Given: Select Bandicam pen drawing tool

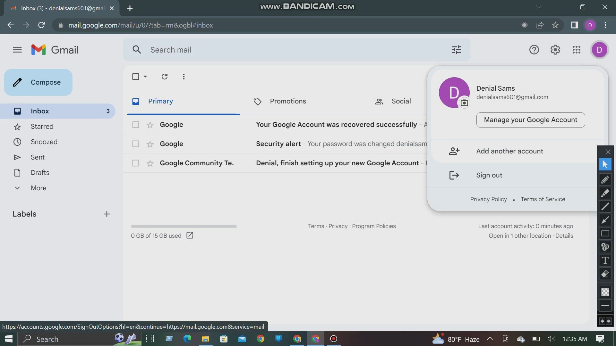Looking at the screenshot, I should (x=605, y=180).
